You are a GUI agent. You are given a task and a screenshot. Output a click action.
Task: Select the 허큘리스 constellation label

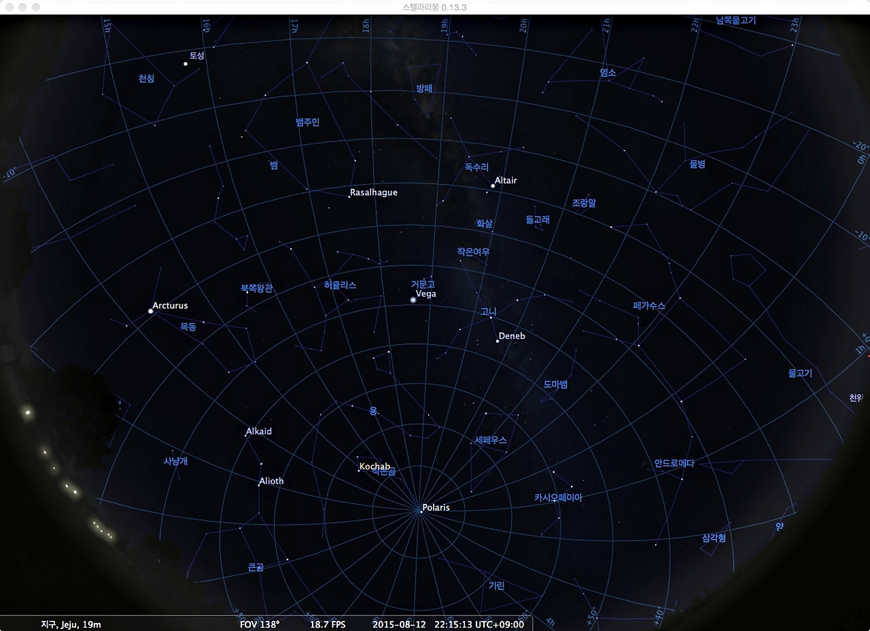tap(341, 285)
